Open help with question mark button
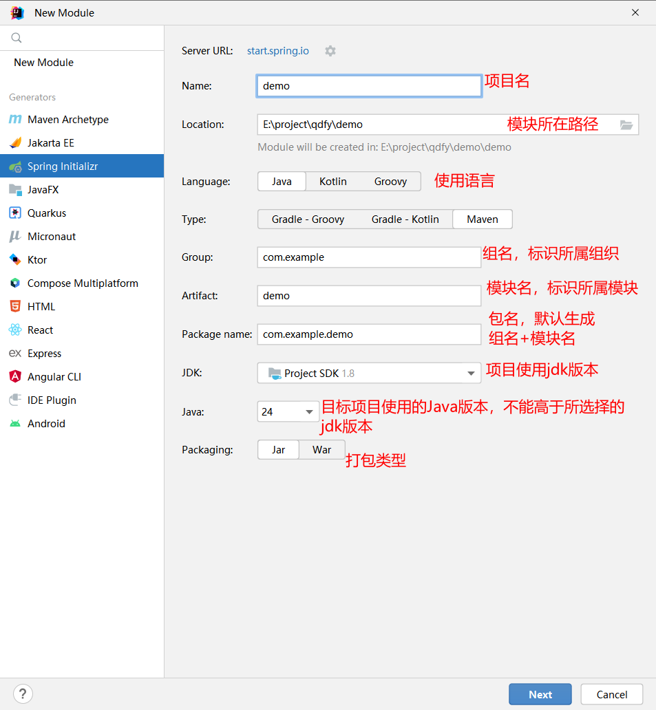 23,693
